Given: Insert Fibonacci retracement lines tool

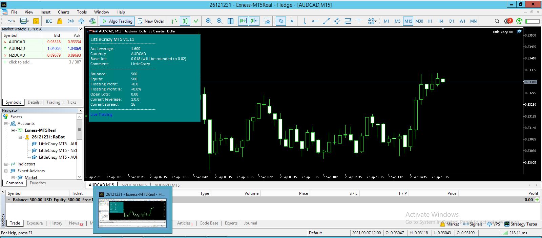Looking at the screenshot, I should [348, 21].
